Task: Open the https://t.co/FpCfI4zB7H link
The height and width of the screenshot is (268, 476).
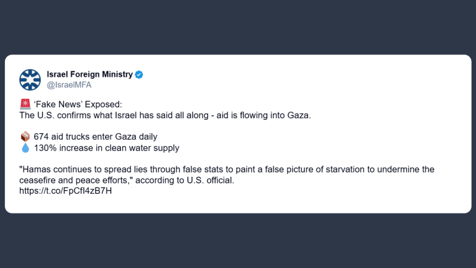Action: (66, 191)
